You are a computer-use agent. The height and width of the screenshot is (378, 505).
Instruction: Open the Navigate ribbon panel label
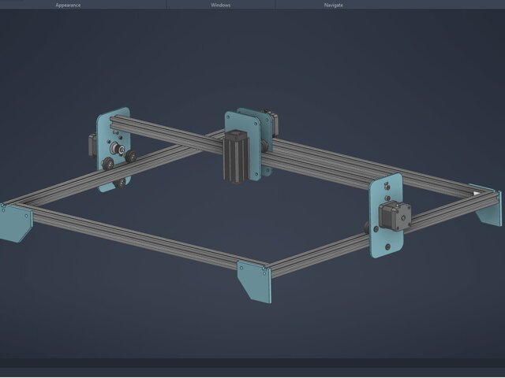coord(334,5)
